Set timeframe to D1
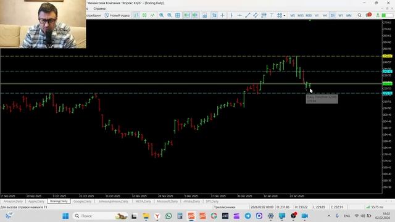The image size is (395, 222). click(333, 15)
